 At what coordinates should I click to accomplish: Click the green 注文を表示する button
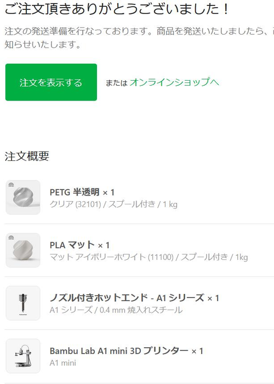51,82
